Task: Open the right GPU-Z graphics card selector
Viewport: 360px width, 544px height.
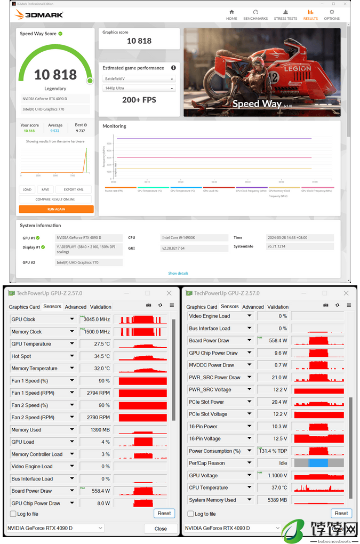Action: pyautogui.click(x=233, y=528)
